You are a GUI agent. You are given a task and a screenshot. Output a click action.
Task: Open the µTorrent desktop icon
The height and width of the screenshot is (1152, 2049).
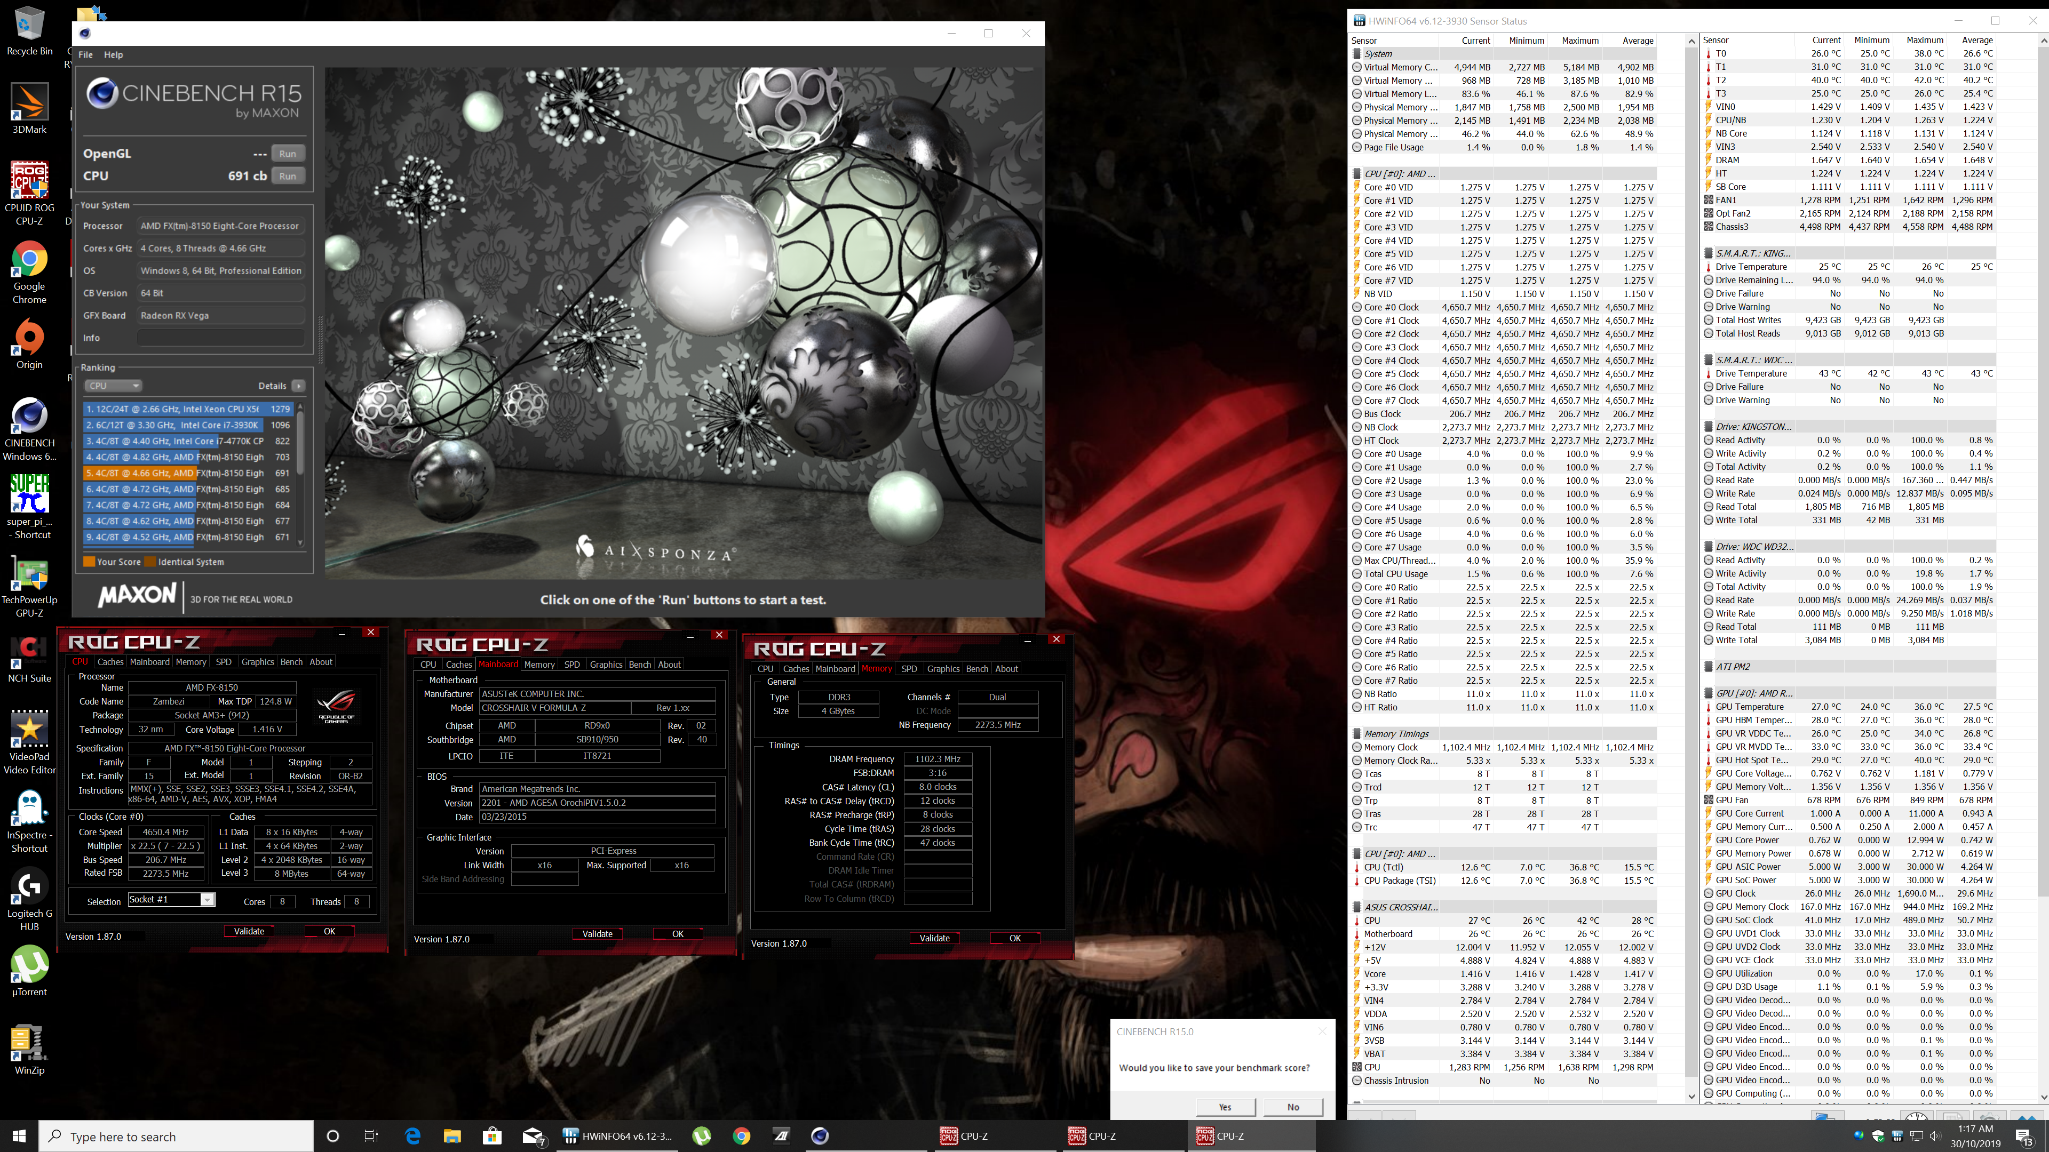(29, 970)
